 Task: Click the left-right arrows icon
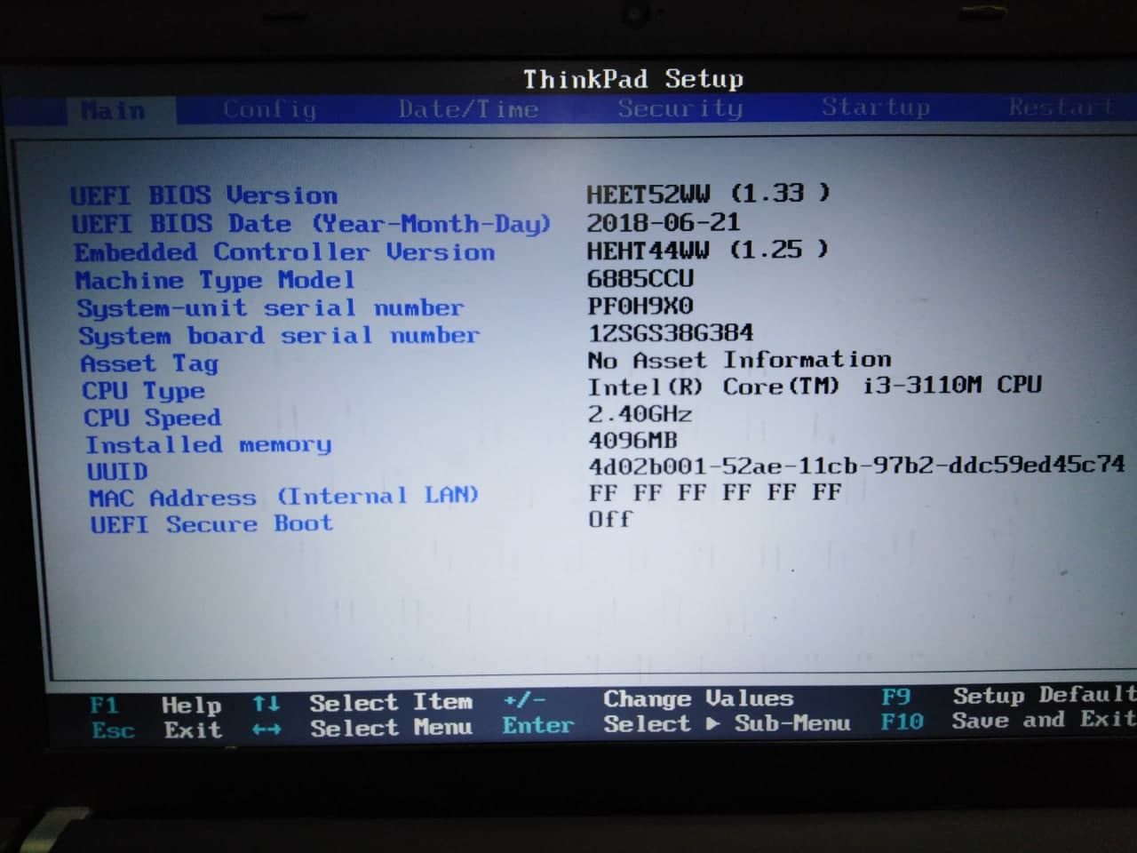click(267, 730)
